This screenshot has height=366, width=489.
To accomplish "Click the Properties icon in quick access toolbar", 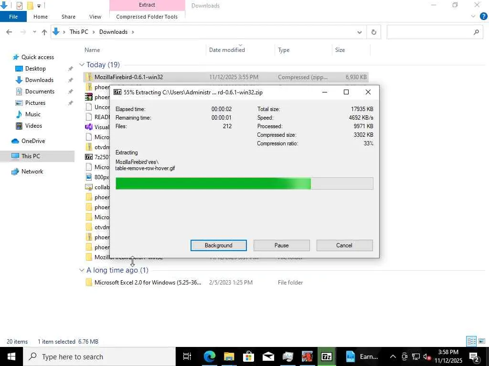I will click(x=19, y=5).
